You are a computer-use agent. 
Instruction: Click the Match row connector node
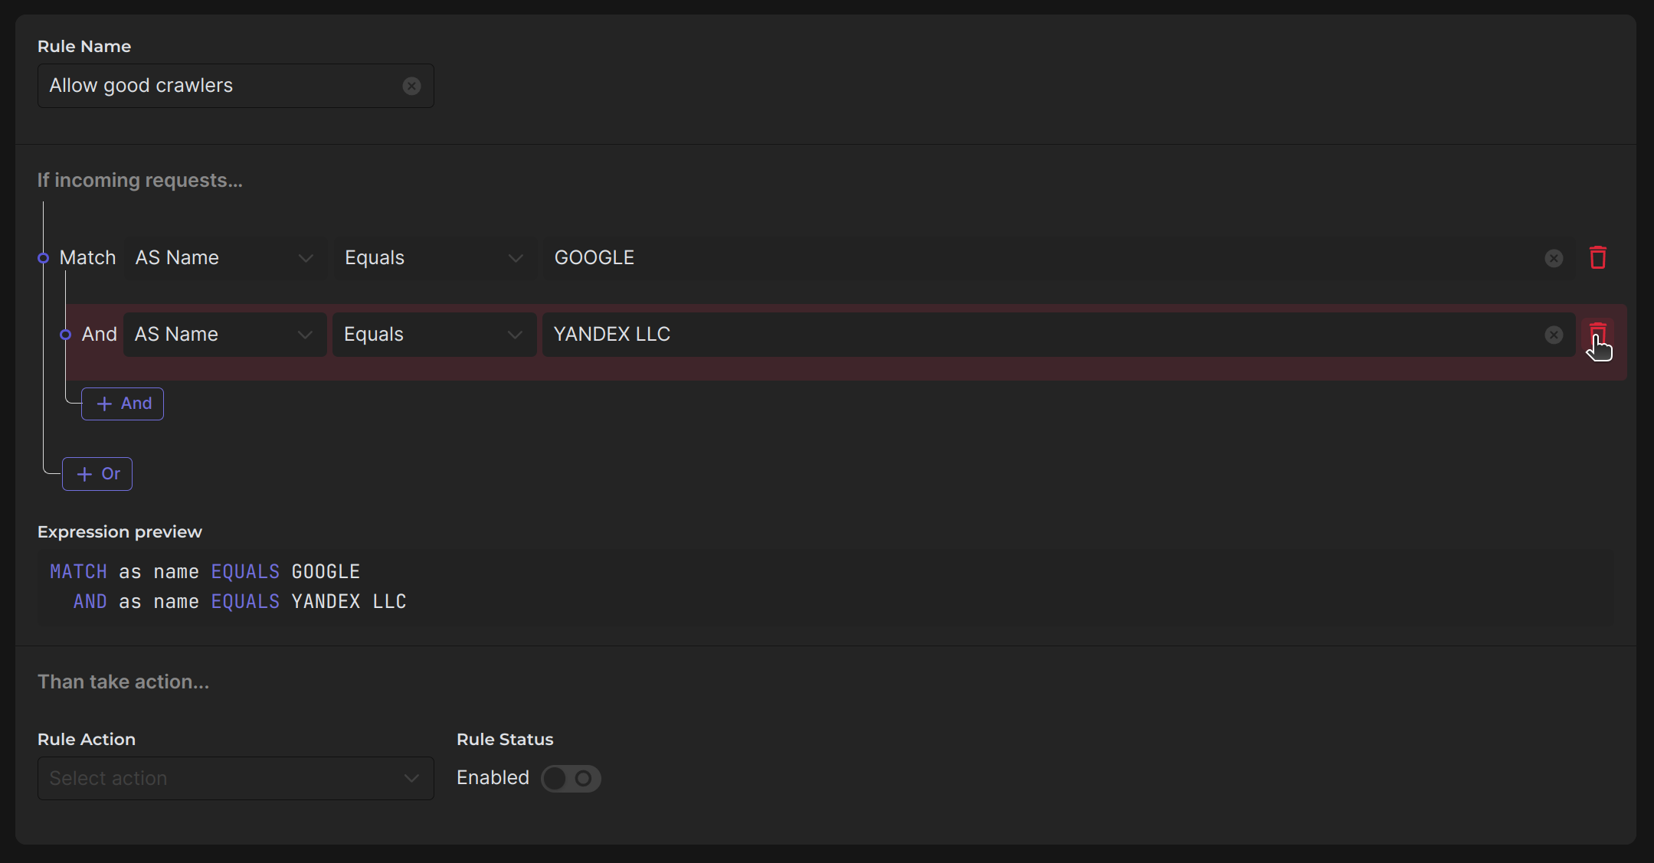44,258
